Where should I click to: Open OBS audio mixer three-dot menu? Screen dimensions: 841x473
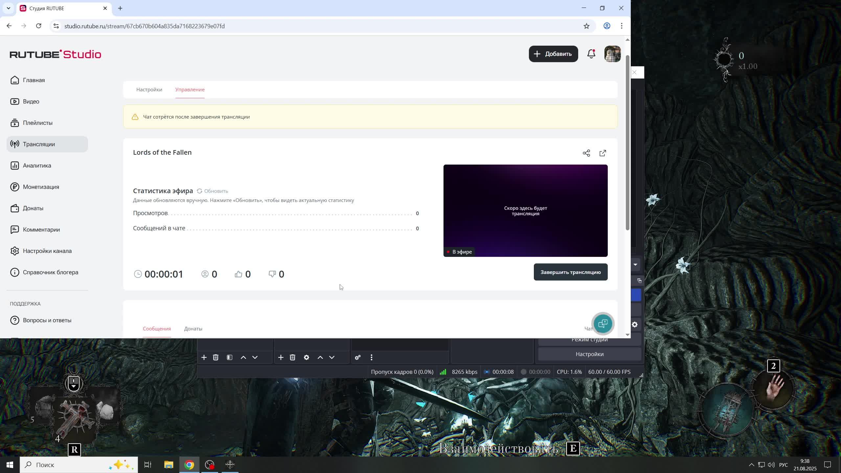coord(372,357)
